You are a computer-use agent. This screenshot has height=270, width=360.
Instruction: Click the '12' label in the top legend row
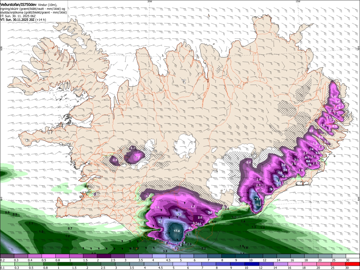point(265,260)
